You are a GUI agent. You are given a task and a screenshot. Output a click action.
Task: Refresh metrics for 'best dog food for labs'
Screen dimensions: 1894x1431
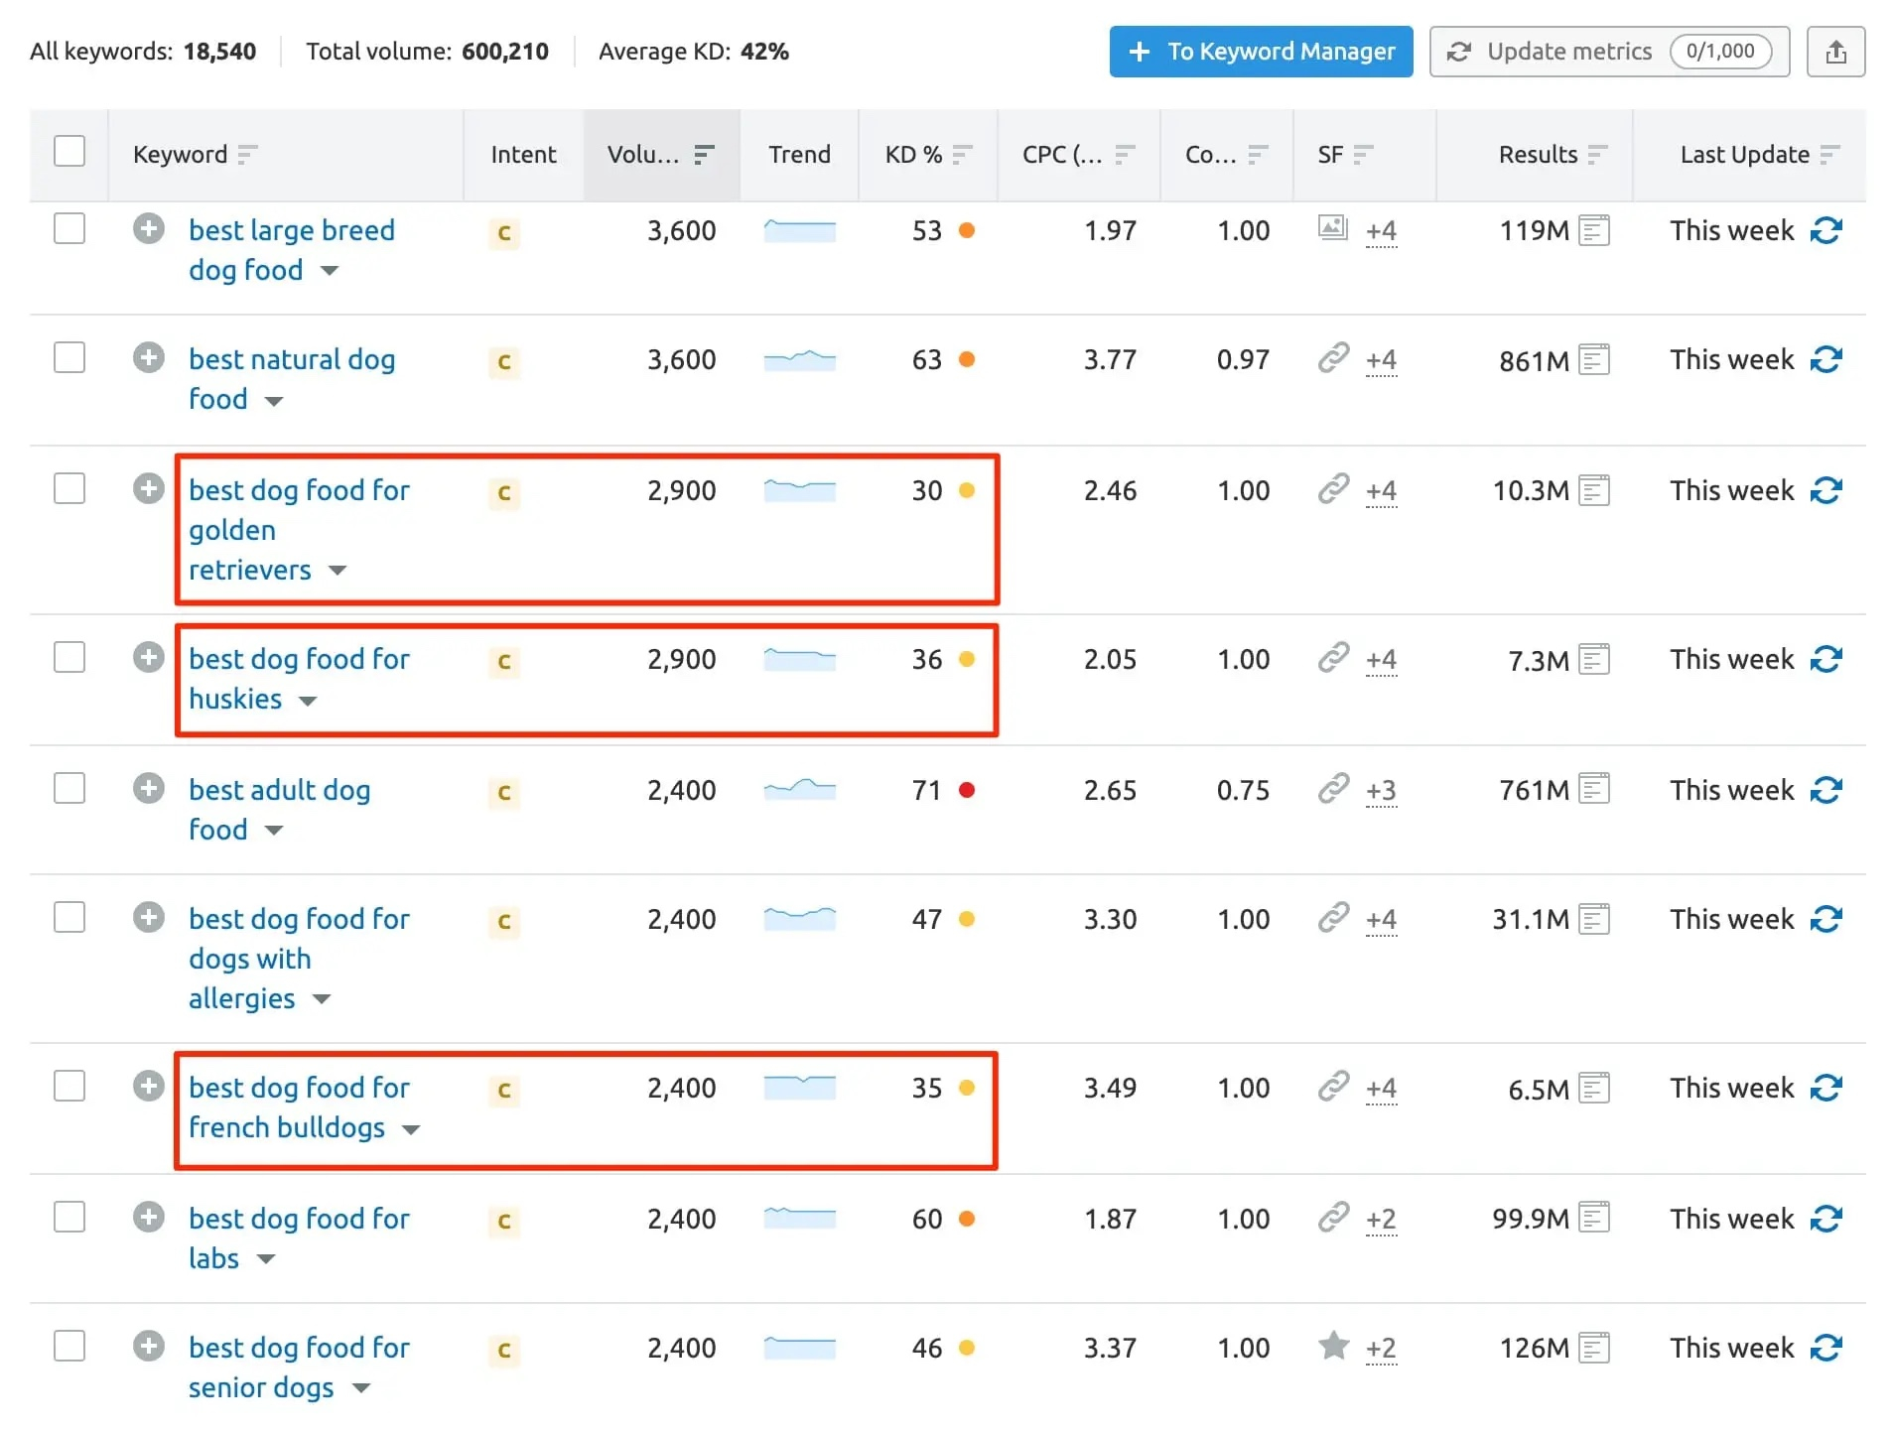(x=1826, y=1219)
